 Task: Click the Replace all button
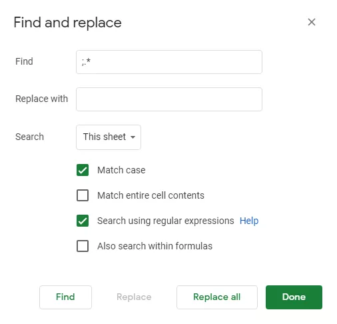(217, 297)
